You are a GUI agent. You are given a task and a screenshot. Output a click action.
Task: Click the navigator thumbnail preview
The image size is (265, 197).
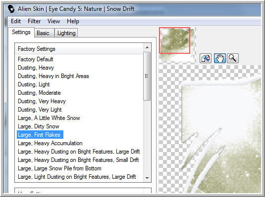[x=177, y=45]
